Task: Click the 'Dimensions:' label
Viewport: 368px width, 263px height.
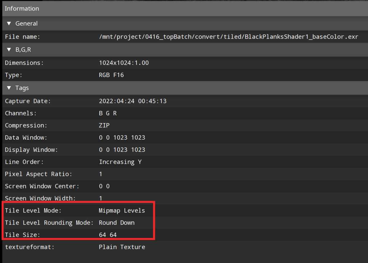Action: 25,63
